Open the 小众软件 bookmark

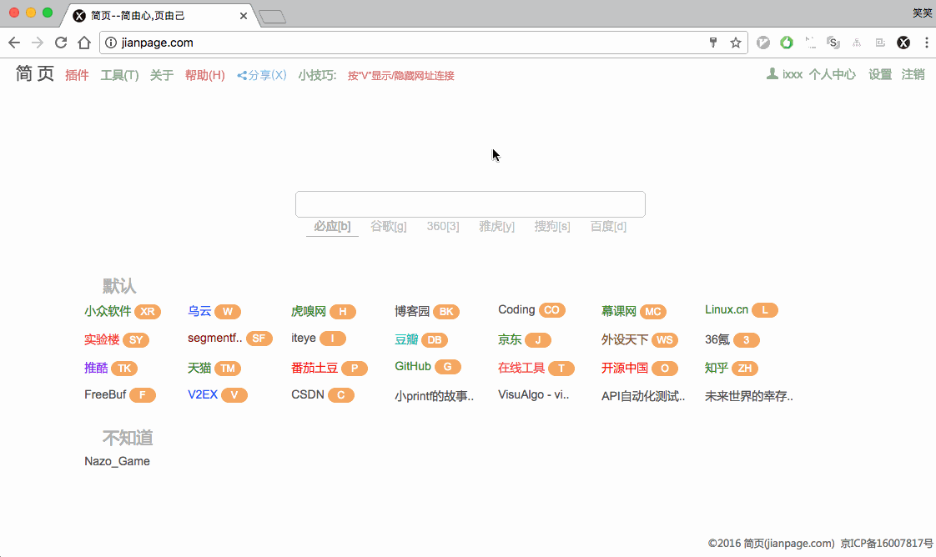click(x=108, y=311)
